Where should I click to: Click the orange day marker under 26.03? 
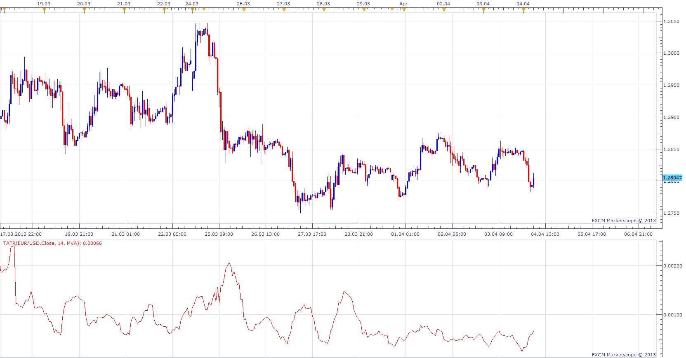244,10
